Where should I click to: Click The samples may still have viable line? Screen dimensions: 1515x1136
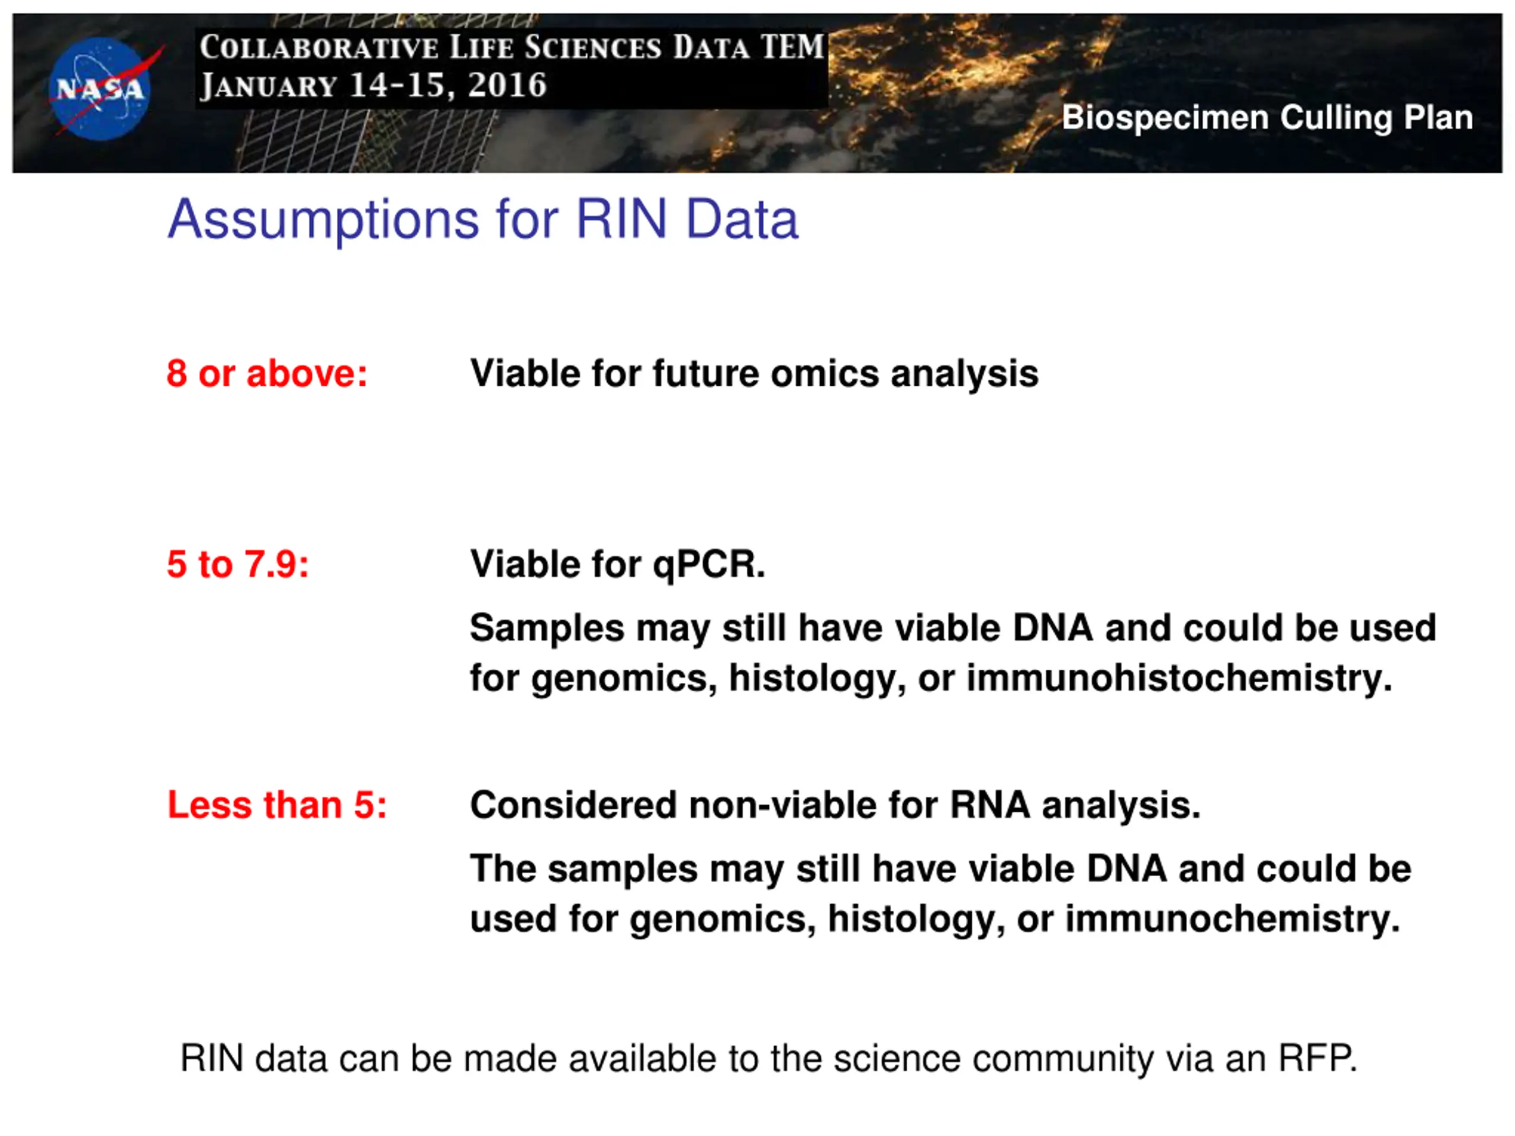pos(940,869)
